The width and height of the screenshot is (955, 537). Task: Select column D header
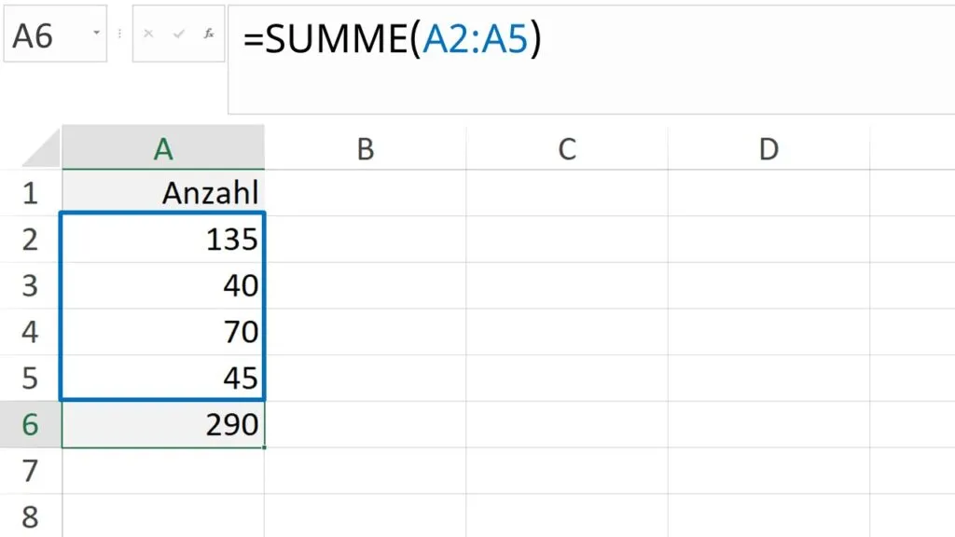coord(768,147)
